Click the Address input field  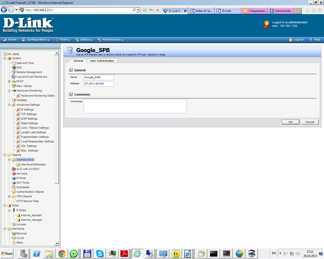pos(99,84)
